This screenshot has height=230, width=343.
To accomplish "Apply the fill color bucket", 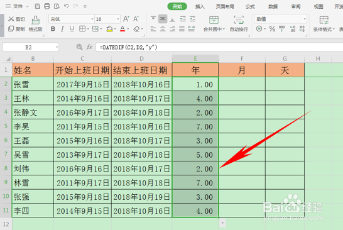I will coord(109,29).
